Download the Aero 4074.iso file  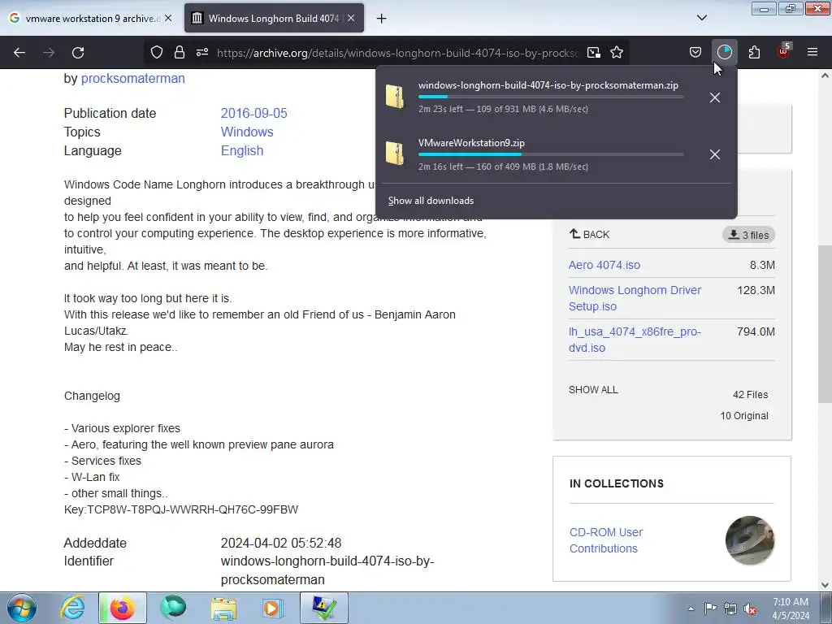pyautogui.click(x=604, y=265)
